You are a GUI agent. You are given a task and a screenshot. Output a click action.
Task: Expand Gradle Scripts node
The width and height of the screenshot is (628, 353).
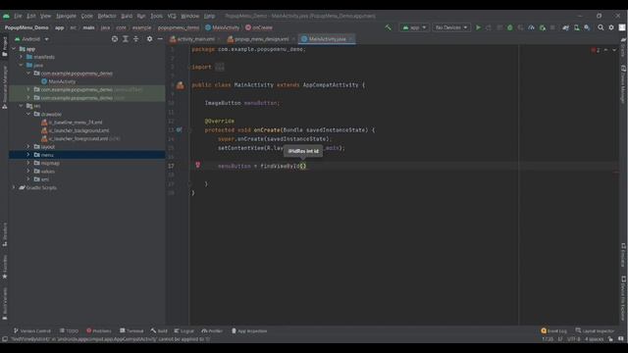pyautogui.click(x=14, y=187)
